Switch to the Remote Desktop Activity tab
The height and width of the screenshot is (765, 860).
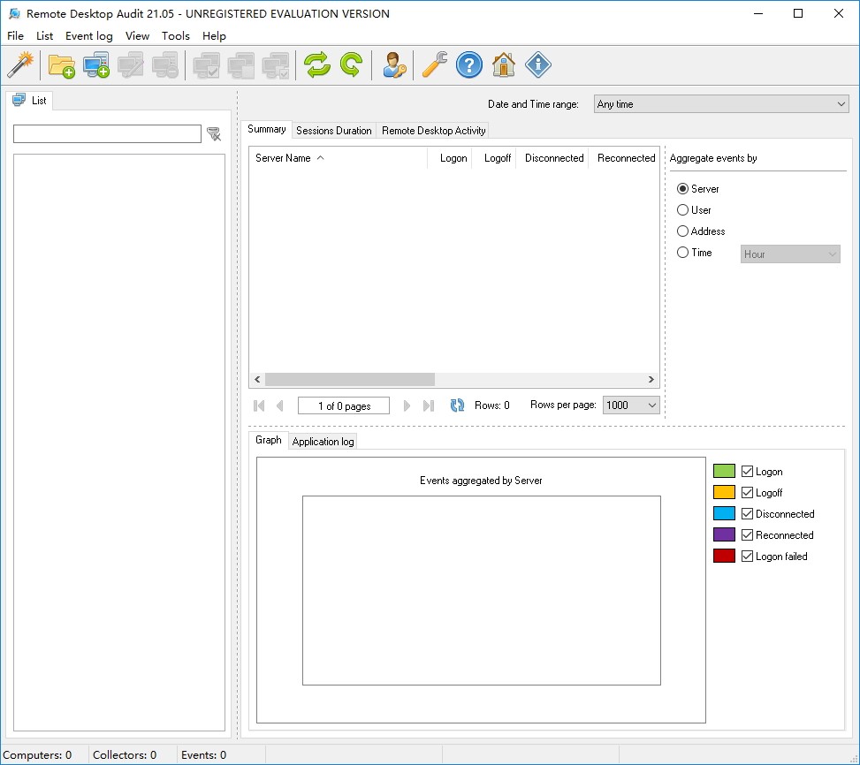(x=433, y=131)
